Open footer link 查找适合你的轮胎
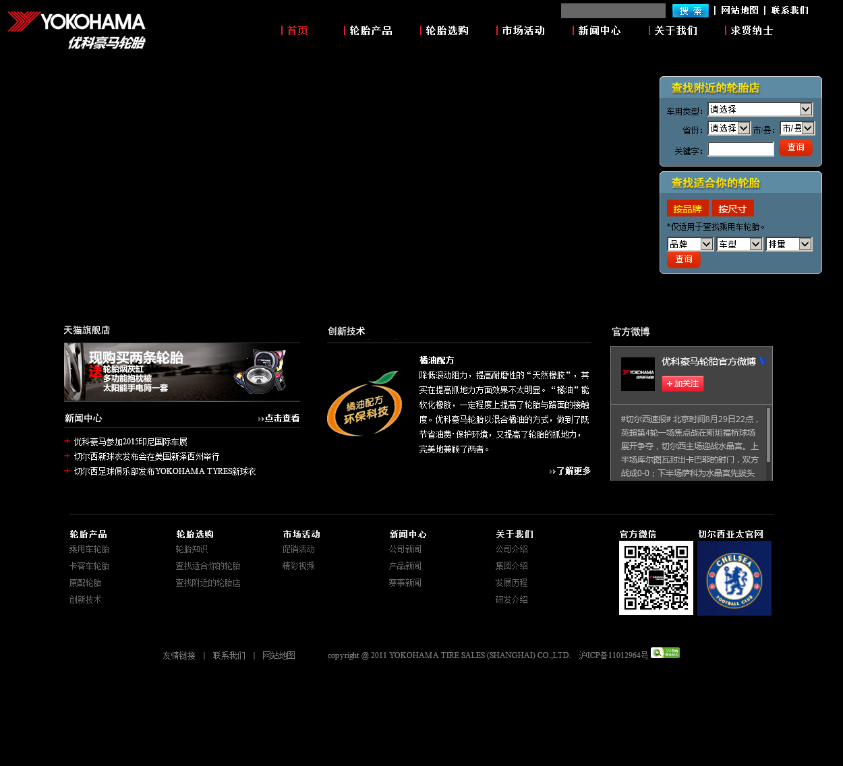This screenshot has height=766, width=843. tap(208, 566)
